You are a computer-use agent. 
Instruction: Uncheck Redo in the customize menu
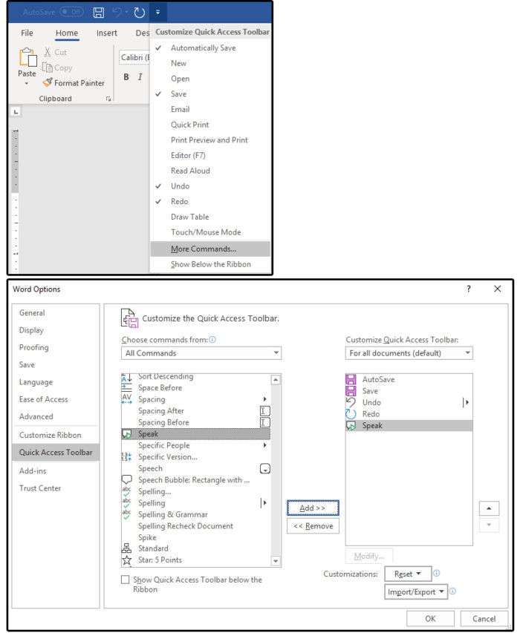210,201
